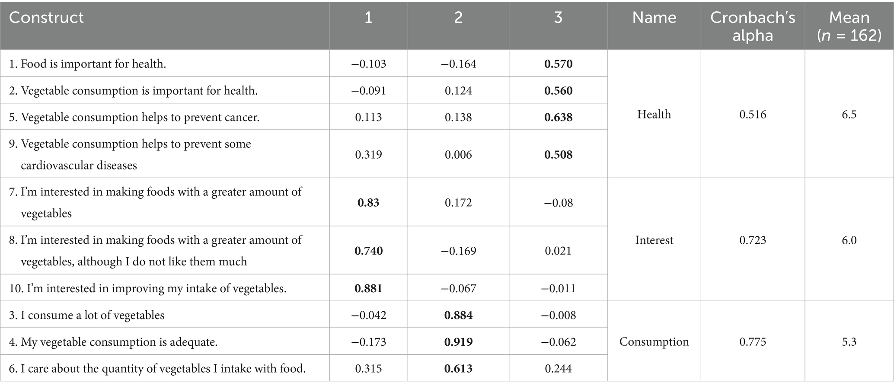The width and height of the screenshot is (894, 389).
Task: Select the Interest construct name cell
Action: tap(654, 240)
